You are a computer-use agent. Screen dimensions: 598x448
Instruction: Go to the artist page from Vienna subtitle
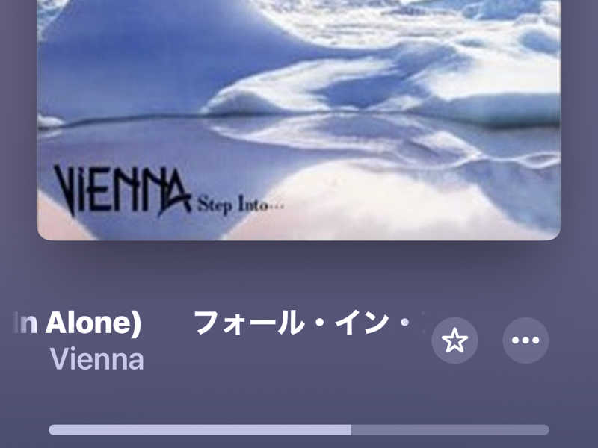(x=97, y=359)
